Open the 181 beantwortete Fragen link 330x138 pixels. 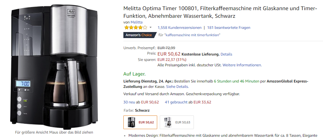click(x=229, y=28)
